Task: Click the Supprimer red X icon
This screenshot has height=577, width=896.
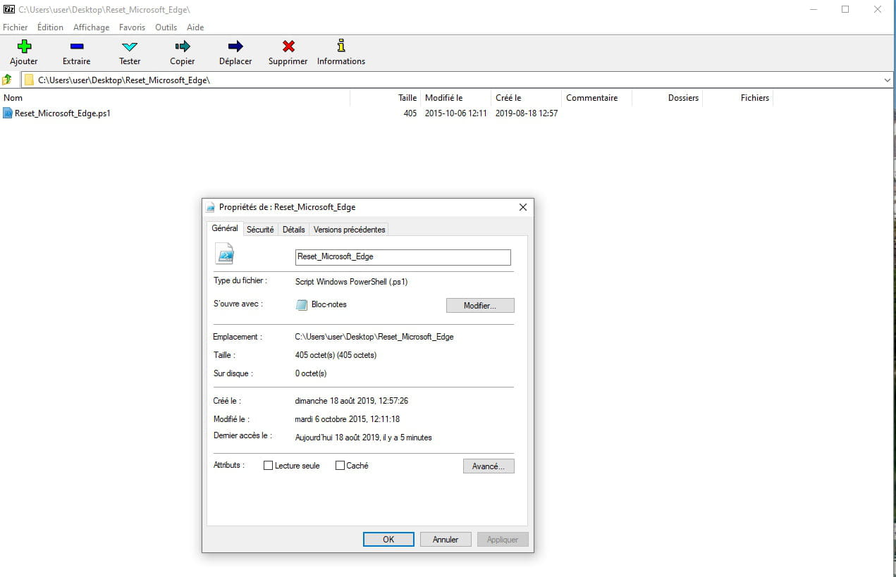Action: [x=288, y=46]
